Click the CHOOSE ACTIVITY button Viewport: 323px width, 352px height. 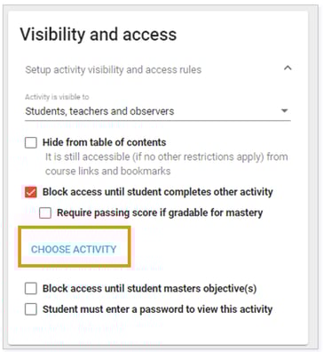point(74,249)
